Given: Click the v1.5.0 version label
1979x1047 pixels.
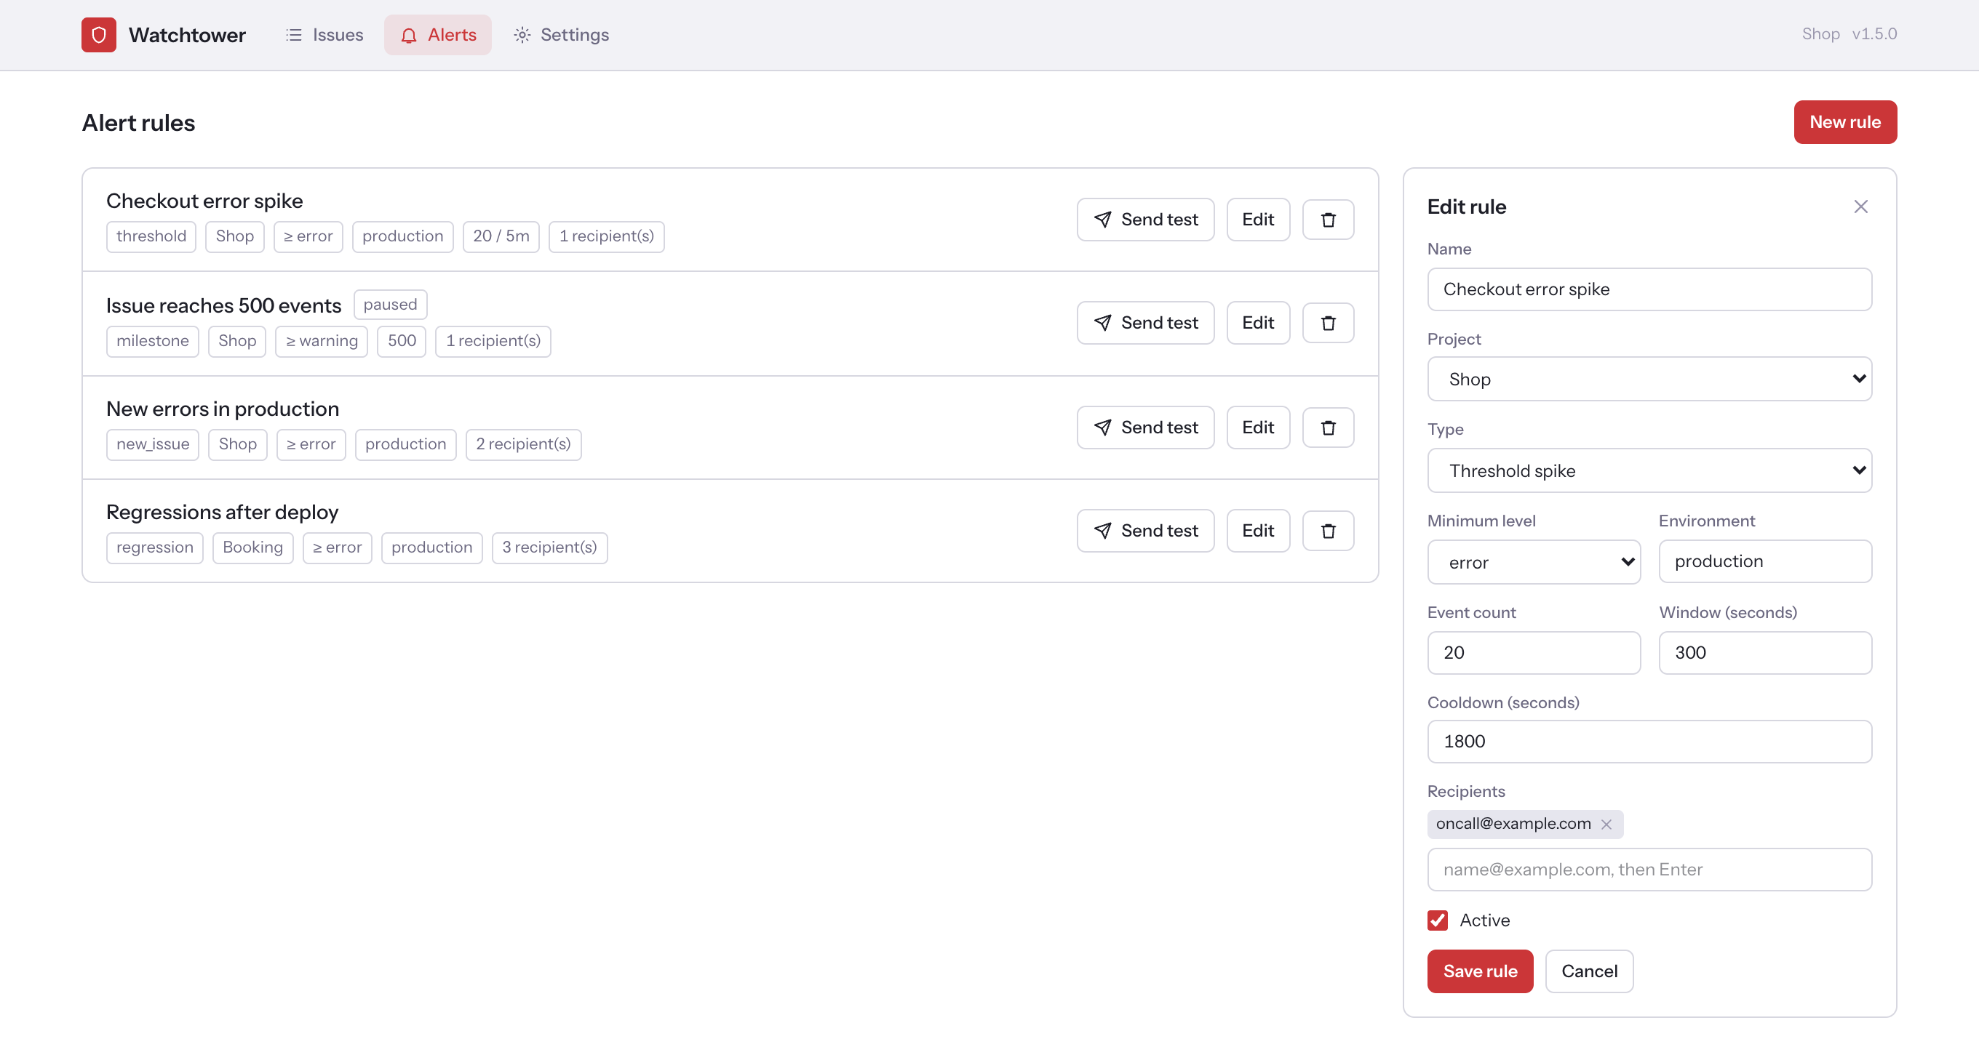Looking at the screenshot, I should click(x=1874, y=35).
